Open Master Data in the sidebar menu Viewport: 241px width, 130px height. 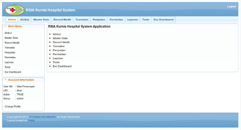pos(11,38)
